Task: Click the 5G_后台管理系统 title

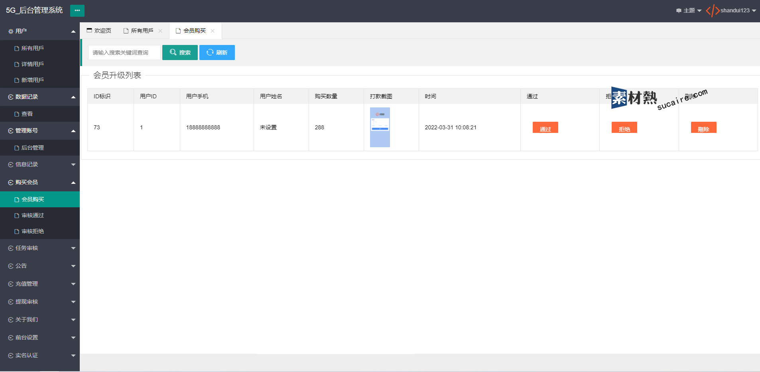Action: [x=34, y=10]
